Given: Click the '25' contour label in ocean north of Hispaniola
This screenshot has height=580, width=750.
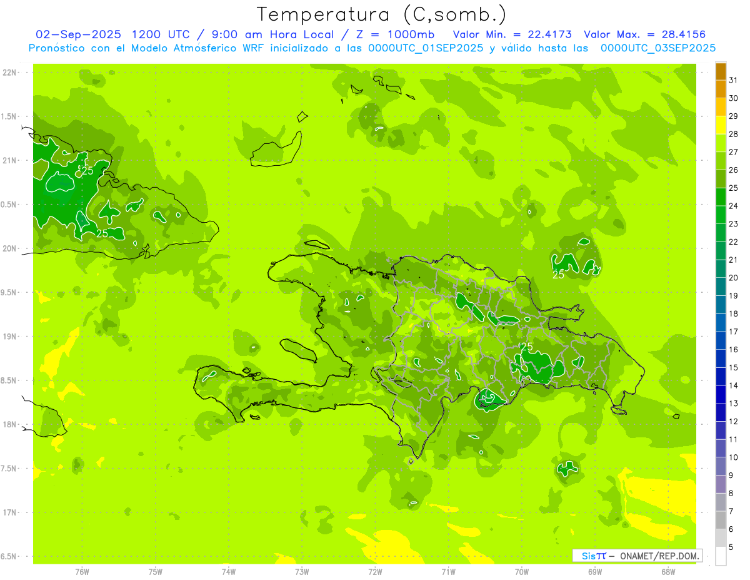Looking at the screenshot, I should (x=559, y=274).
